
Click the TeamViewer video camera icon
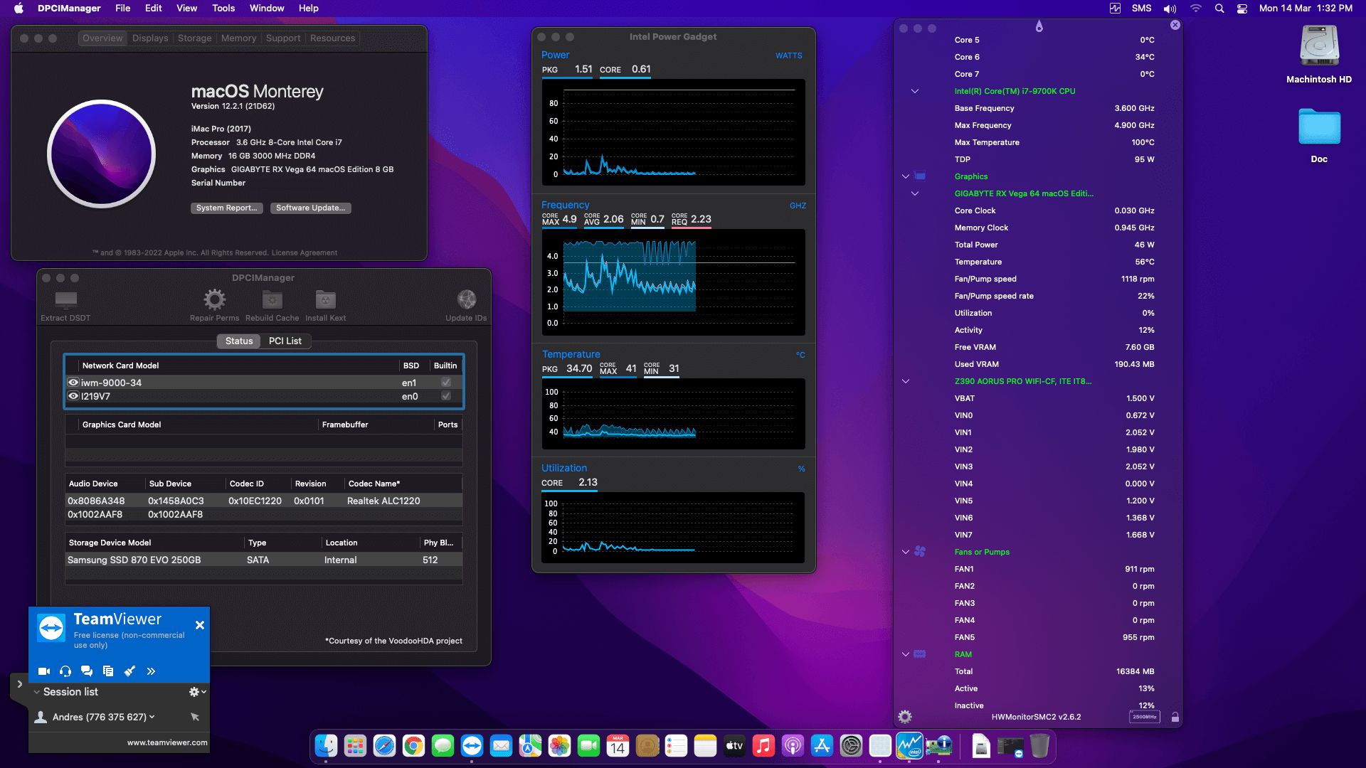click(x=44, y=671)
